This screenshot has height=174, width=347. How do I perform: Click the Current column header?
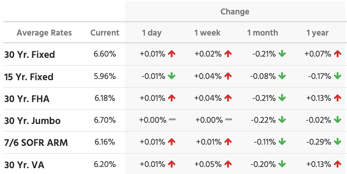pos(105,33)
